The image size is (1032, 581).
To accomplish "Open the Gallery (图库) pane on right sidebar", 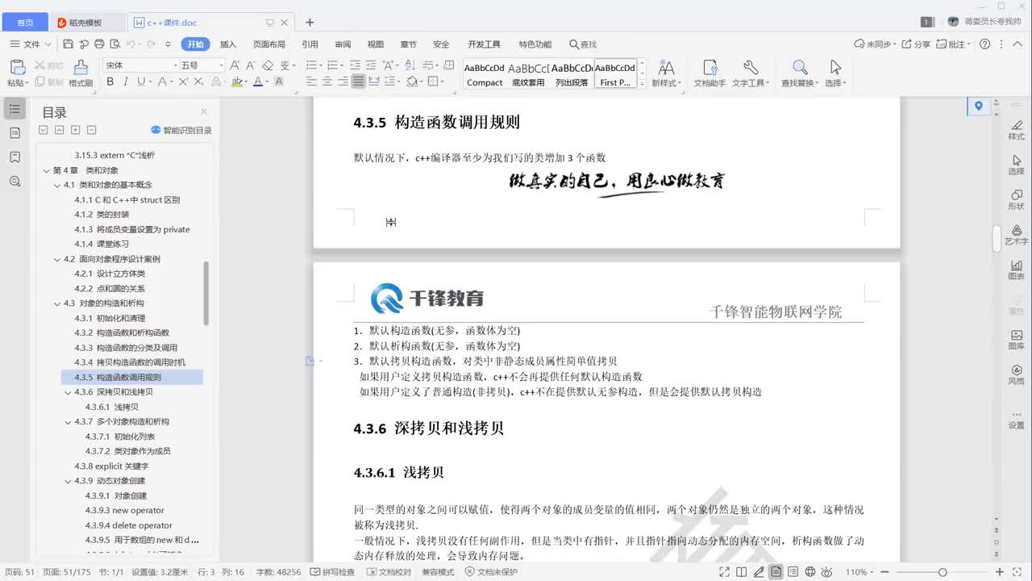I will click(1016, 340).
